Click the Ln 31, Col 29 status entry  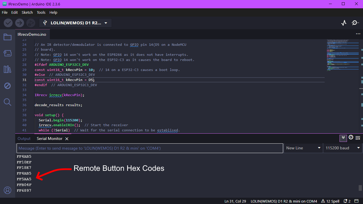coord(235,201)
